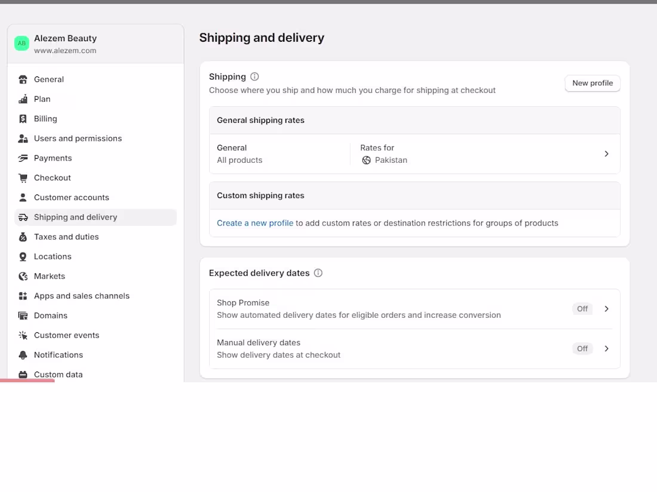657x492 pixels.
Task: Click the New profile button
Action: point(592,83)
